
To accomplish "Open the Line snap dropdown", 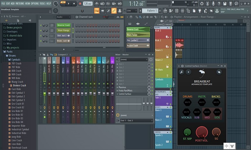I will coord(132,11).
